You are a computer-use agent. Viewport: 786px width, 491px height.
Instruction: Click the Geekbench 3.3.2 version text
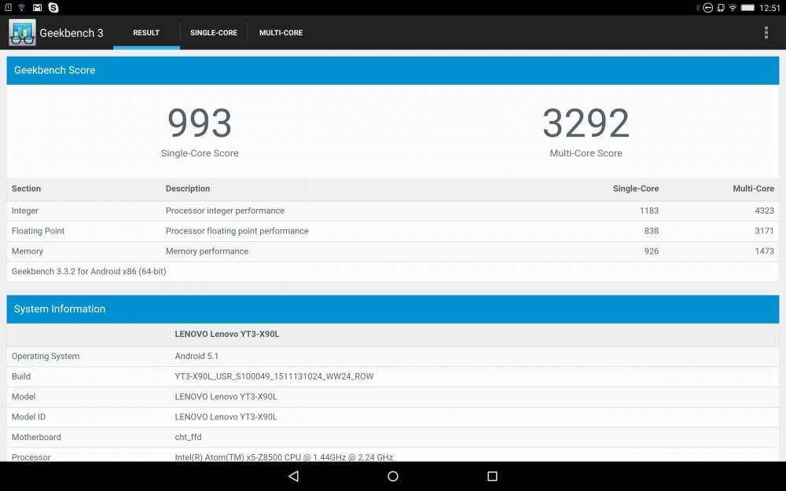click(x=87, y=271)
